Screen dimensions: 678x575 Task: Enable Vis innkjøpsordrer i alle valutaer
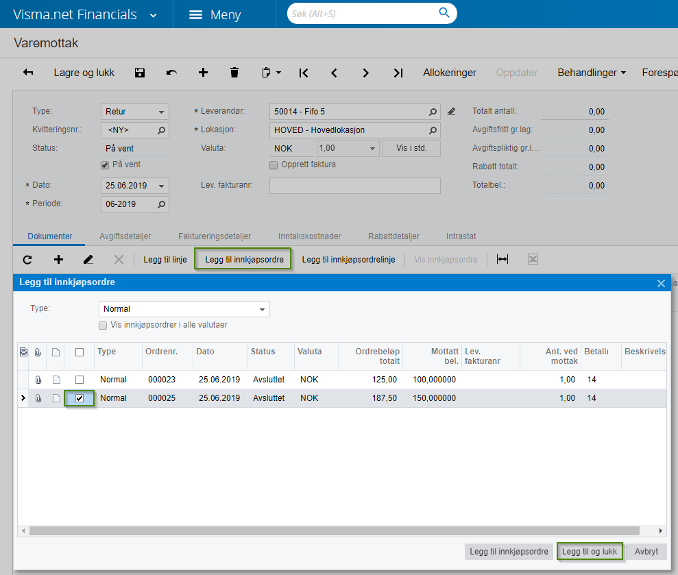pos(103,325)
